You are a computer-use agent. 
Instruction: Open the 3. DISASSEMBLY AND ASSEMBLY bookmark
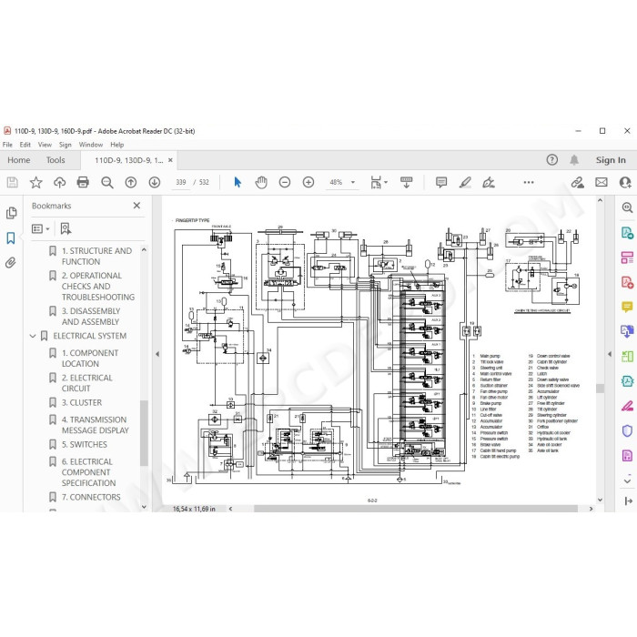[x=91, y=317]
